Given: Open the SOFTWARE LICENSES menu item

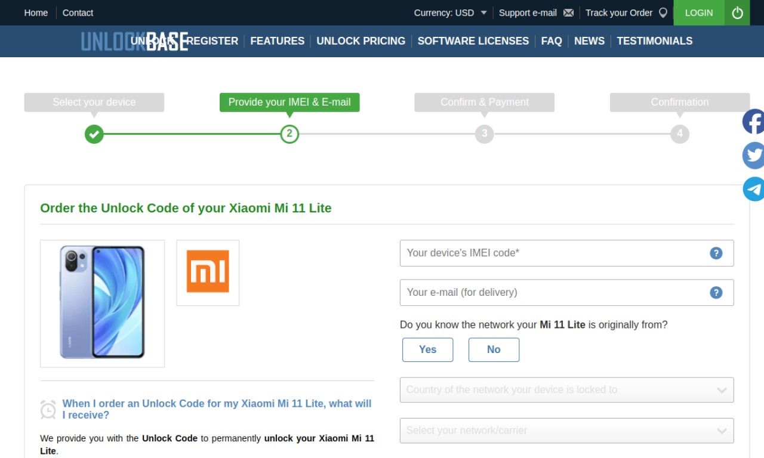Looking at the screenshot, I should pos(473,41).
